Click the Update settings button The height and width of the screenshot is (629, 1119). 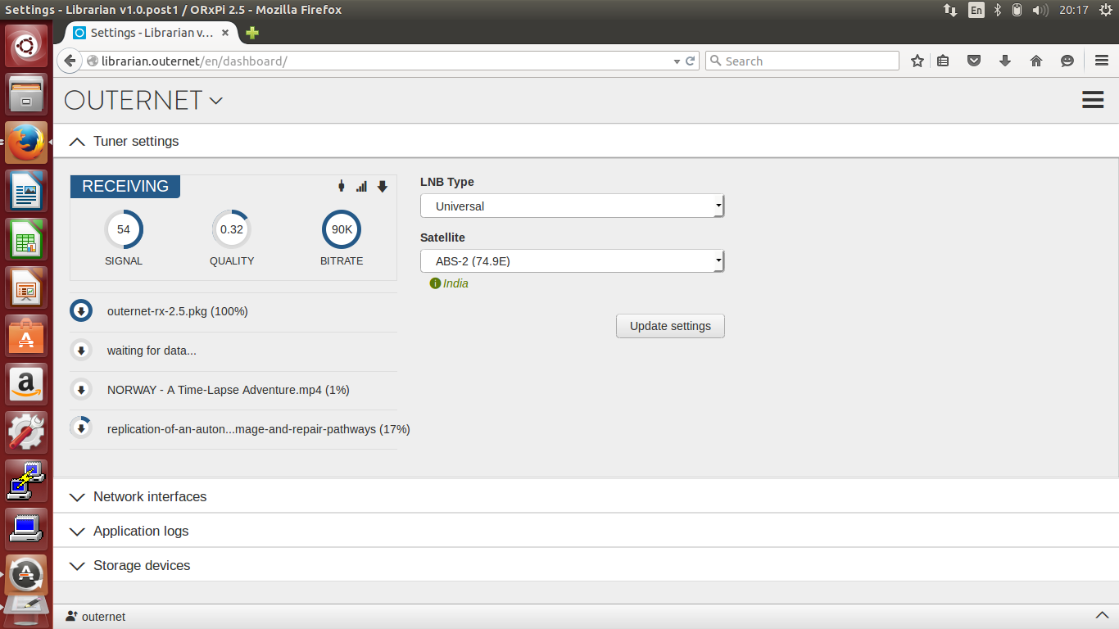coord(670,326)
